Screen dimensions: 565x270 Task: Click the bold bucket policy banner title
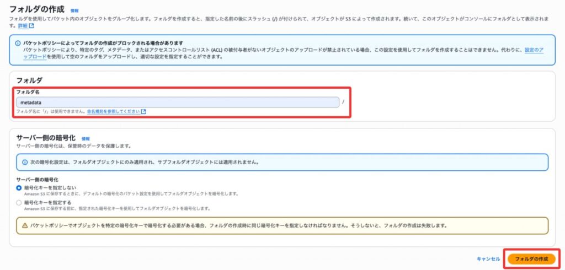106,43
